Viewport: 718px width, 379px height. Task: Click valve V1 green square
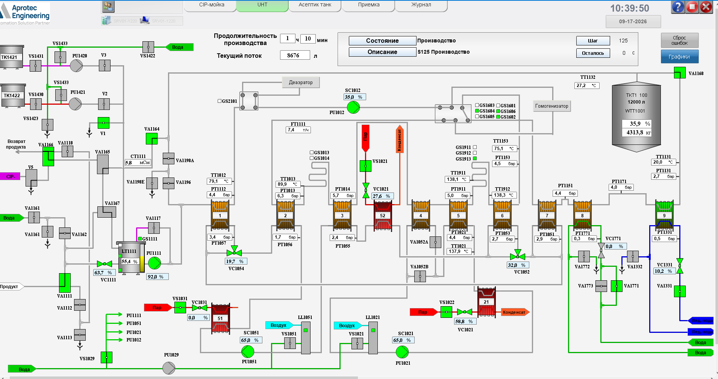pos(103,123)
